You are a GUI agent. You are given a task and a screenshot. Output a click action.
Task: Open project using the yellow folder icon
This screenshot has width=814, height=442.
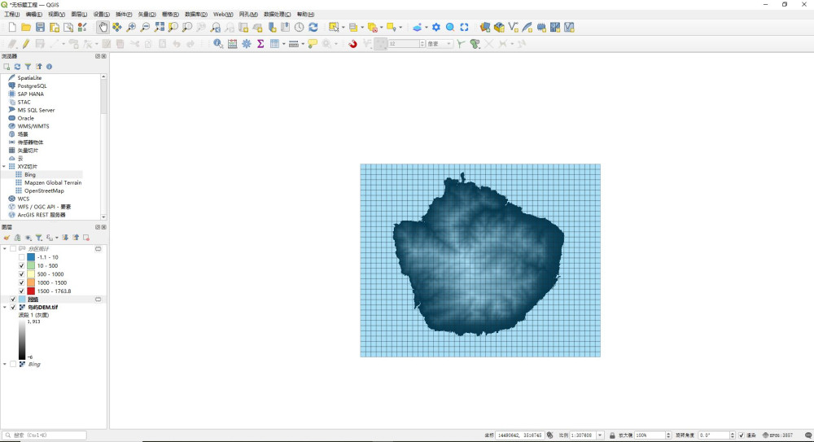(x=26, y=28)
